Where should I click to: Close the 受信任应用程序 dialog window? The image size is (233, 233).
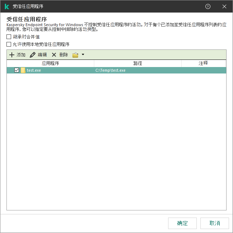tap(224, 6)
